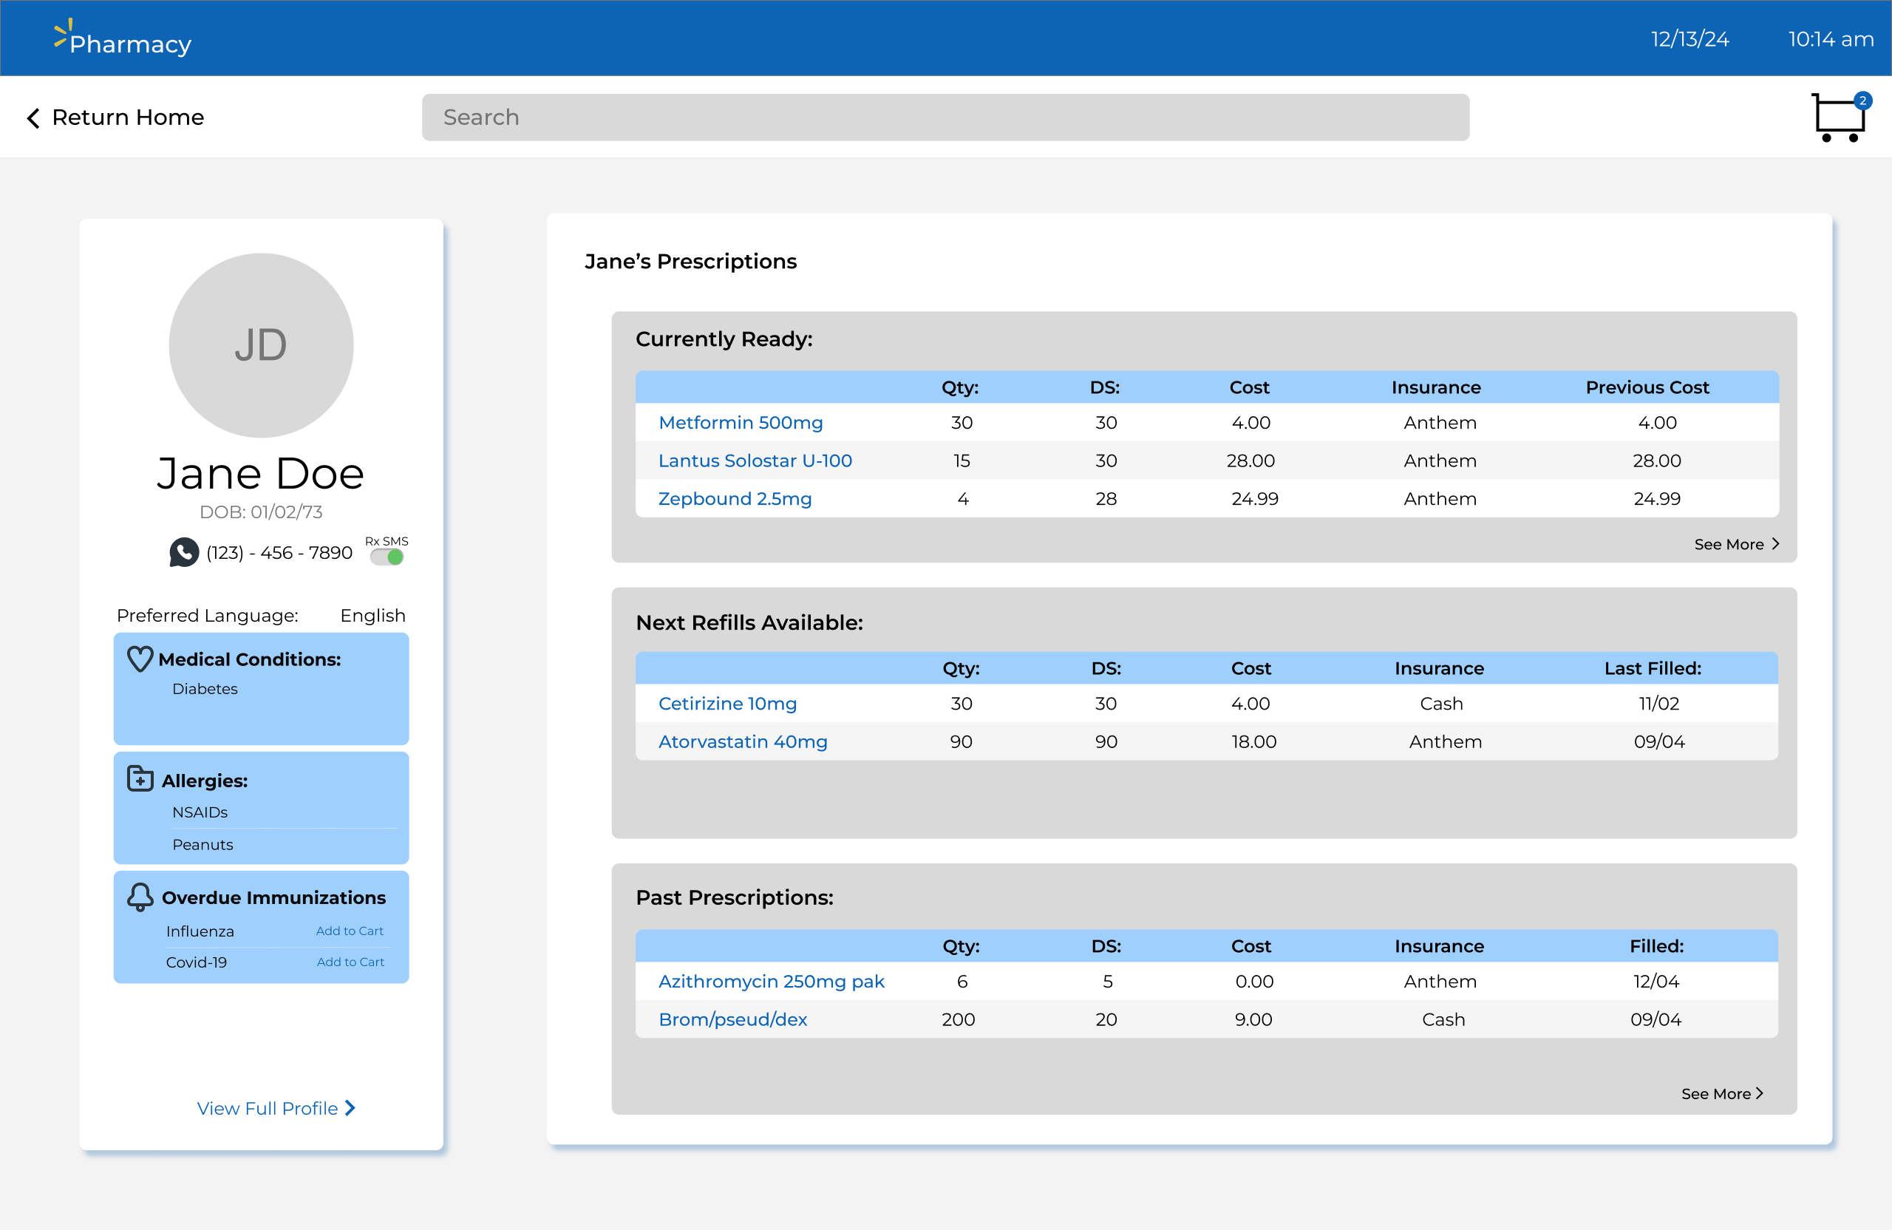This screenshot has height=1230, width=1892.
Task: Click the Pharmacy spark logo
Action: (x=64, y=33)
